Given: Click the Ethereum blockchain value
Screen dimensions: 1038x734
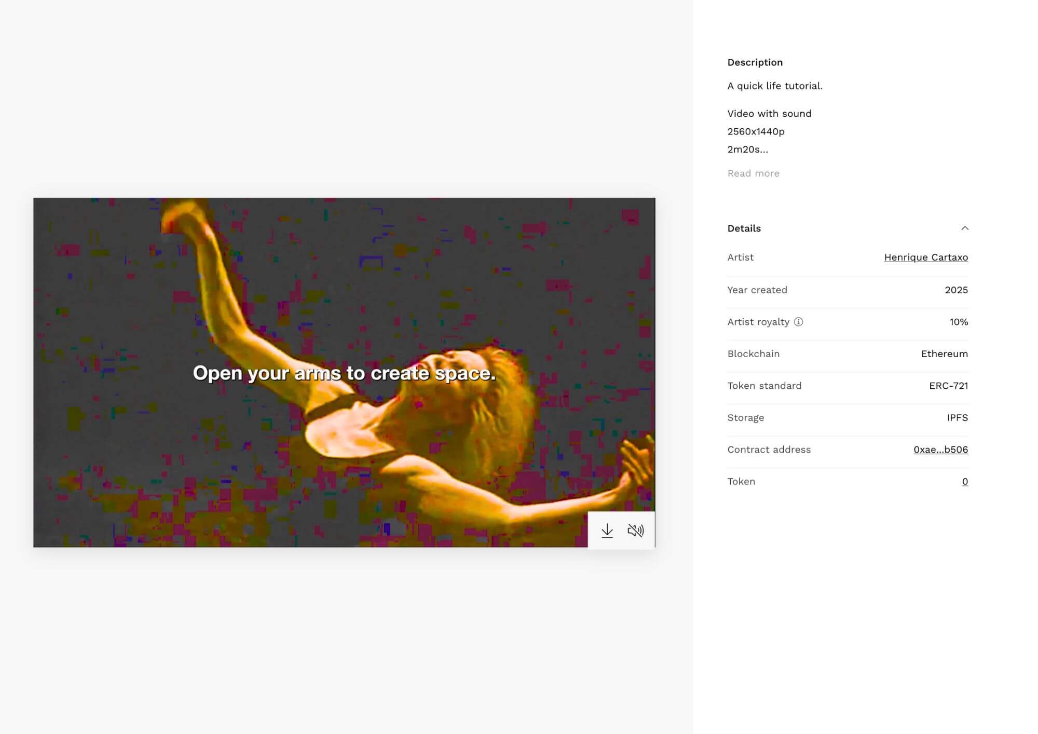Looking at the screenshot, I should pos(944,354).
